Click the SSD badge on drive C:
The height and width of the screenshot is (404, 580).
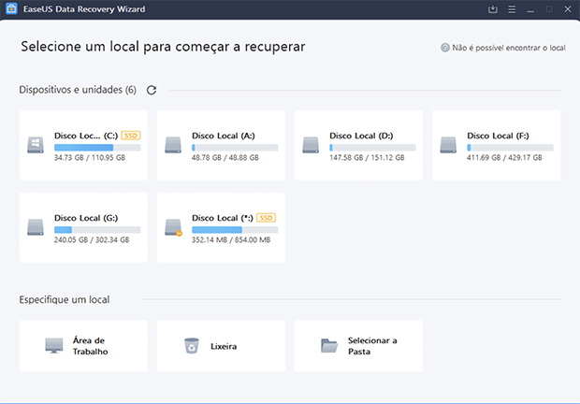[x=131, y=136]
